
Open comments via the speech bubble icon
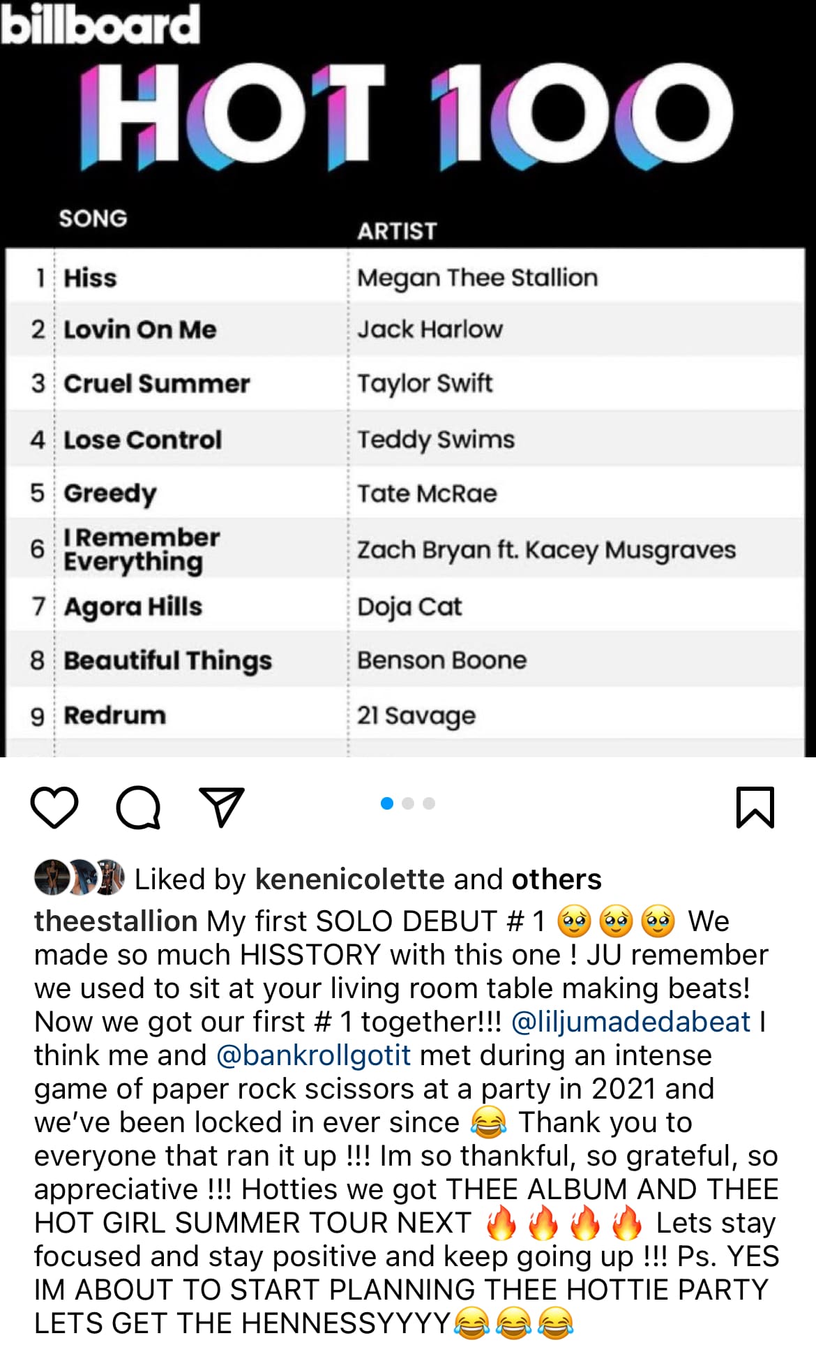point(138,808)
